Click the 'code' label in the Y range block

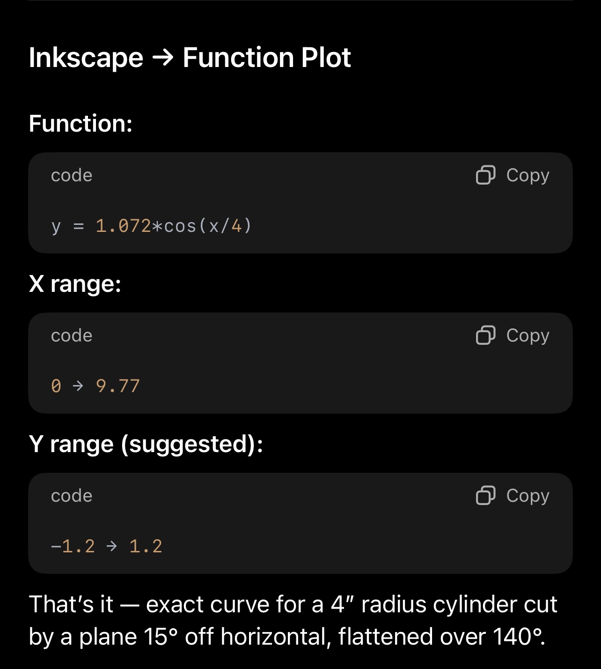[72, 496]
